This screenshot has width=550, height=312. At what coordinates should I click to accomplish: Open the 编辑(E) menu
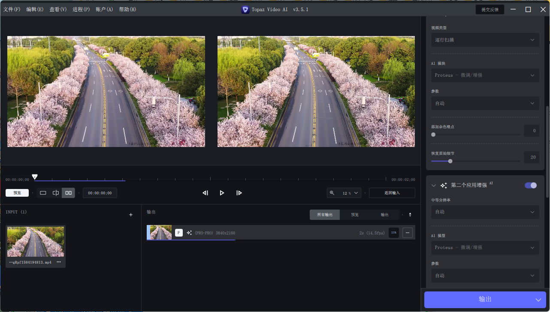point(35,9)
